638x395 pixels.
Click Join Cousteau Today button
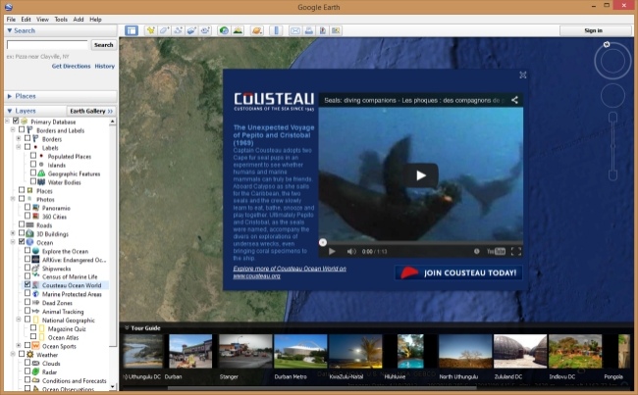(x=458, y=272)
